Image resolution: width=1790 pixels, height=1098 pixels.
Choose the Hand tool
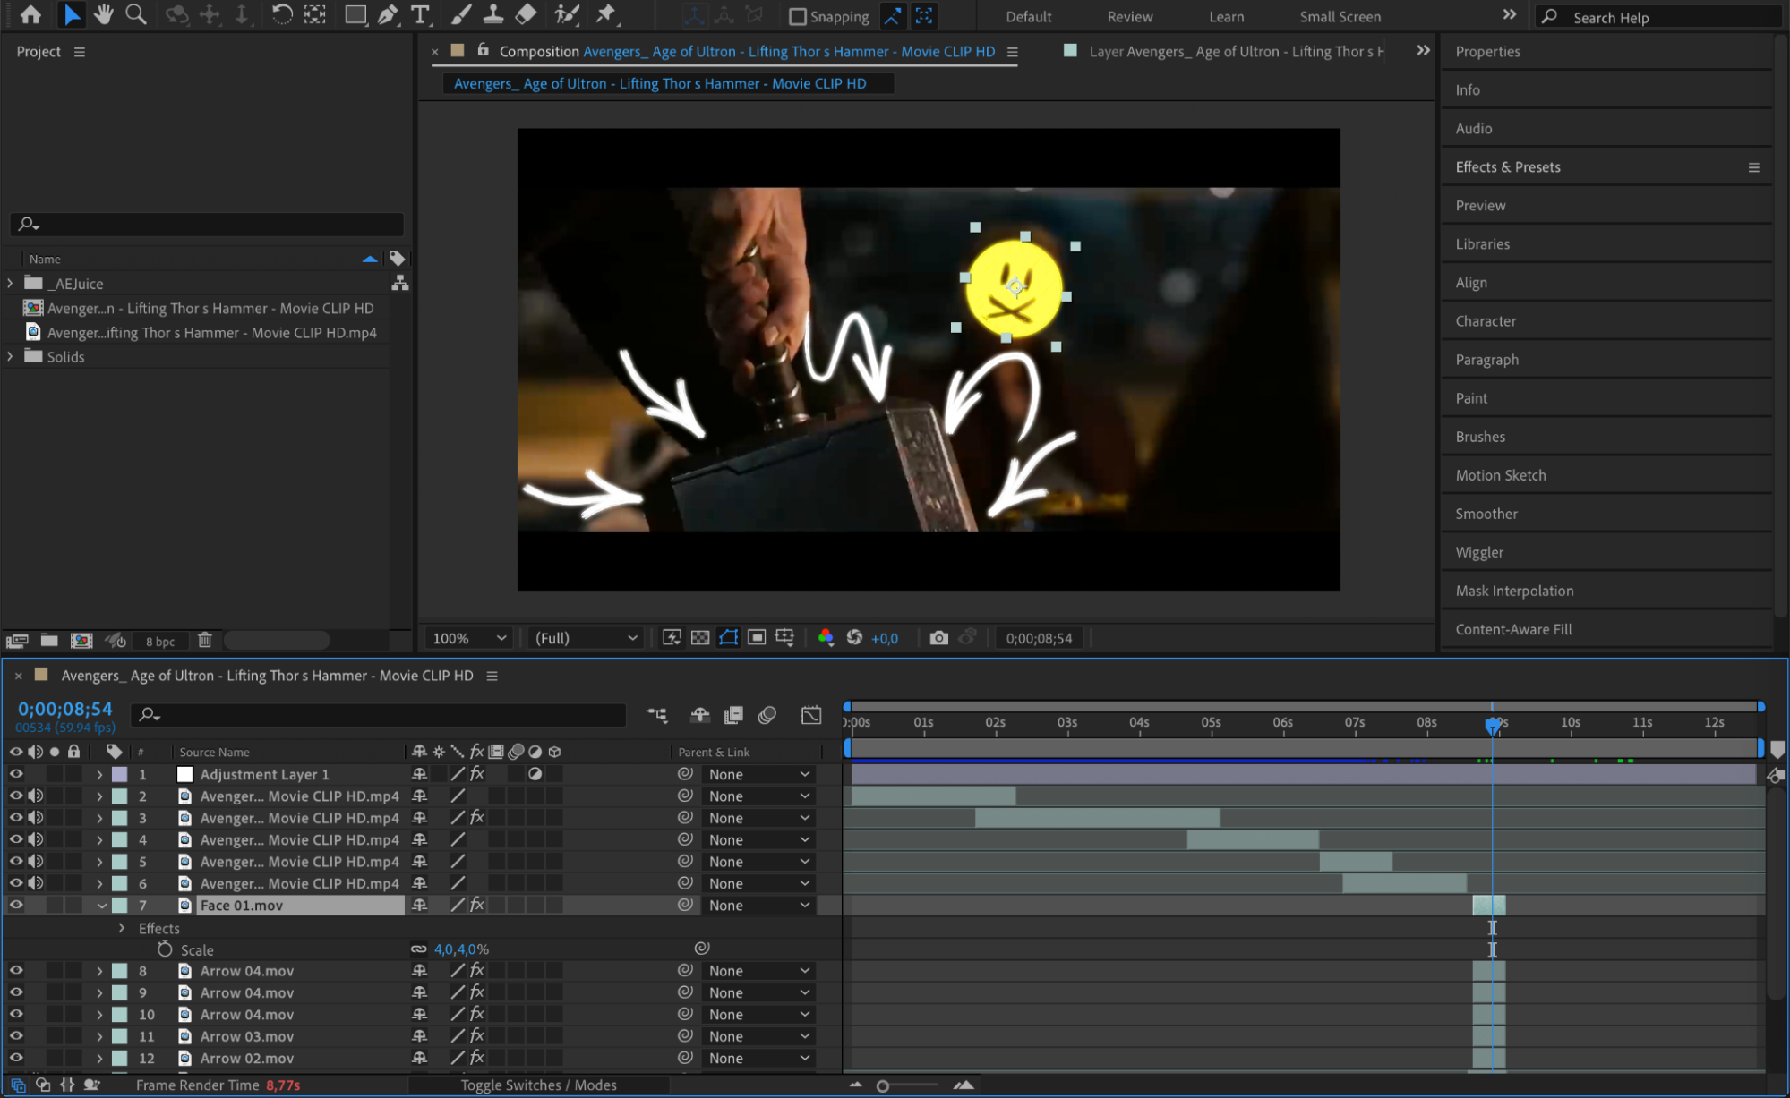104,14
